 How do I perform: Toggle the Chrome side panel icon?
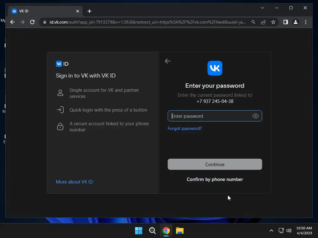click(286, 22)
